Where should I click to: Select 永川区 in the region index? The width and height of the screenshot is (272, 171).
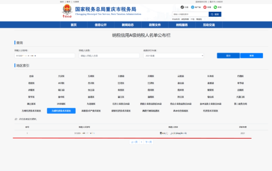click(x=61, y=83)
